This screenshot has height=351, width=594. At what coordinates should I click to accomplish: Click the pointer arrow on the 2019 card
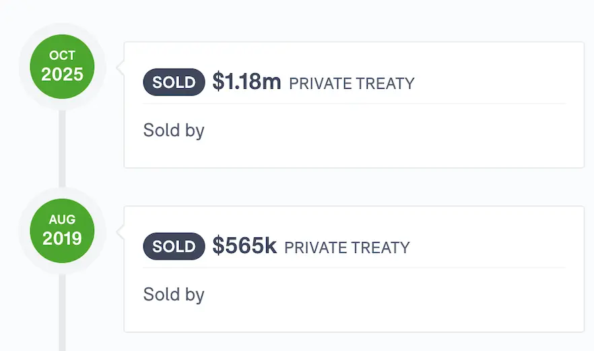point(121,231)
